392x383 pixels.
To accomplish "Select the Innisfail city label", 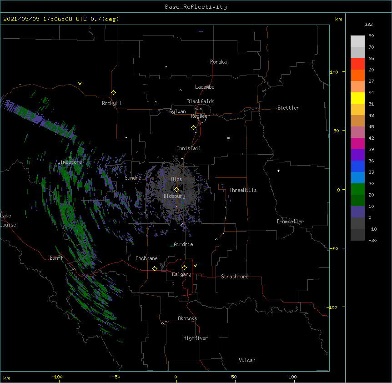I will pyautogui.click(x=189, y=148).
